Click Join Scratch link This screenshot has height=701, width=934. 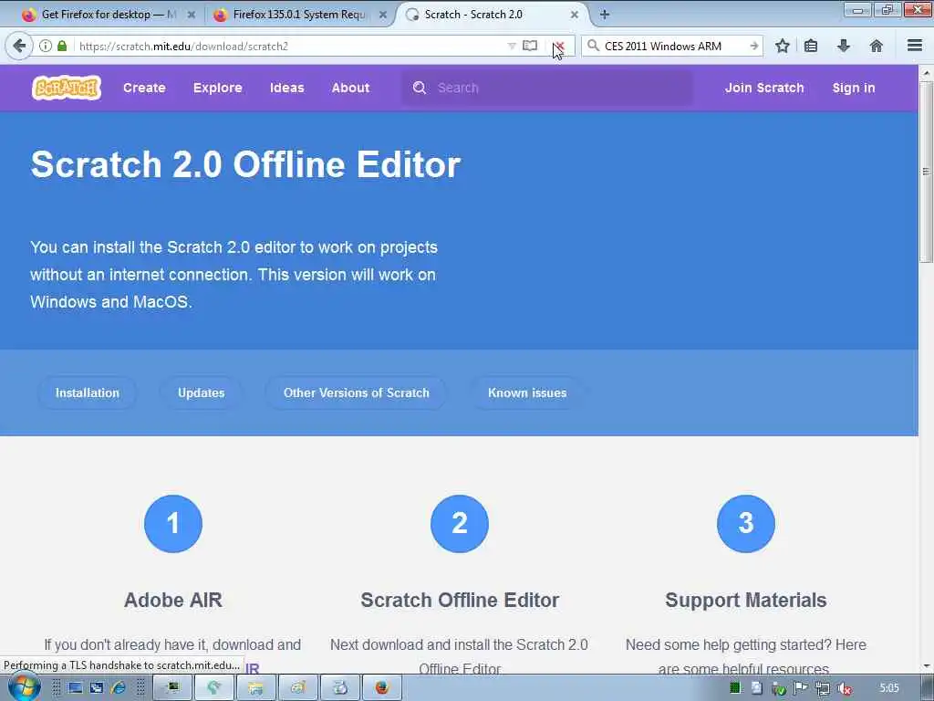tap(764, 89)
